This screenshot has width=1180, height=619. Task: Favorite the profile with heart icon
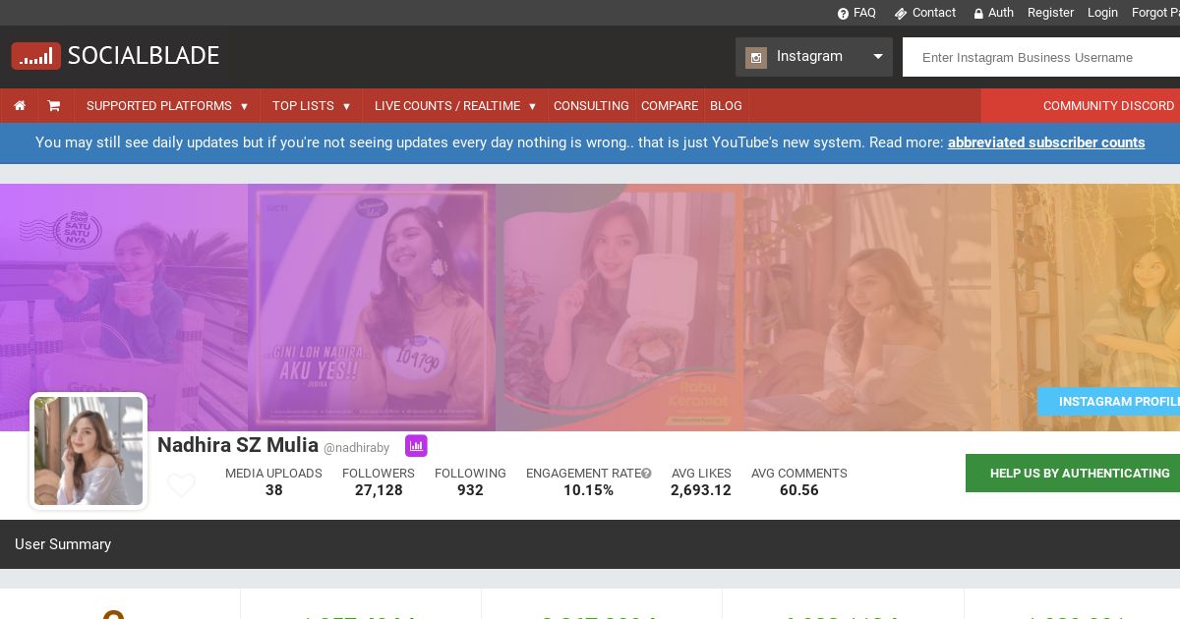click(181, 485)
